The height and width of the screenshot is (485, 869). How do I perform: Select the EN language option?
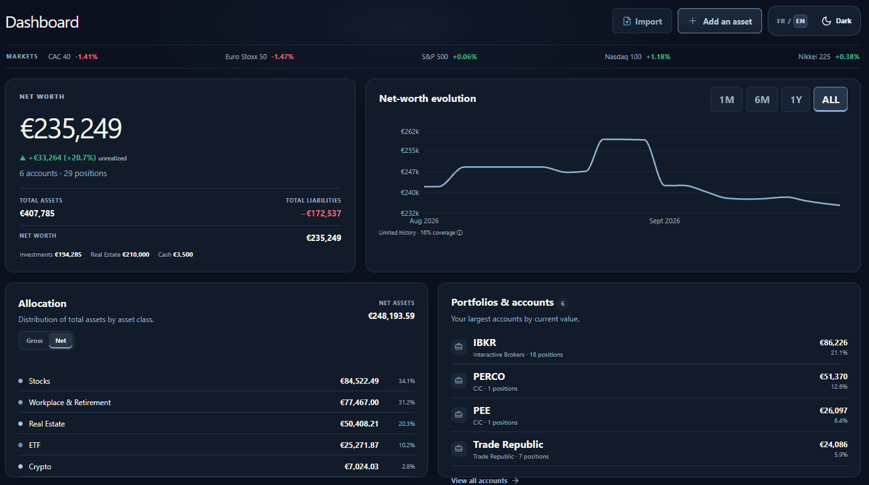point(800,21)
